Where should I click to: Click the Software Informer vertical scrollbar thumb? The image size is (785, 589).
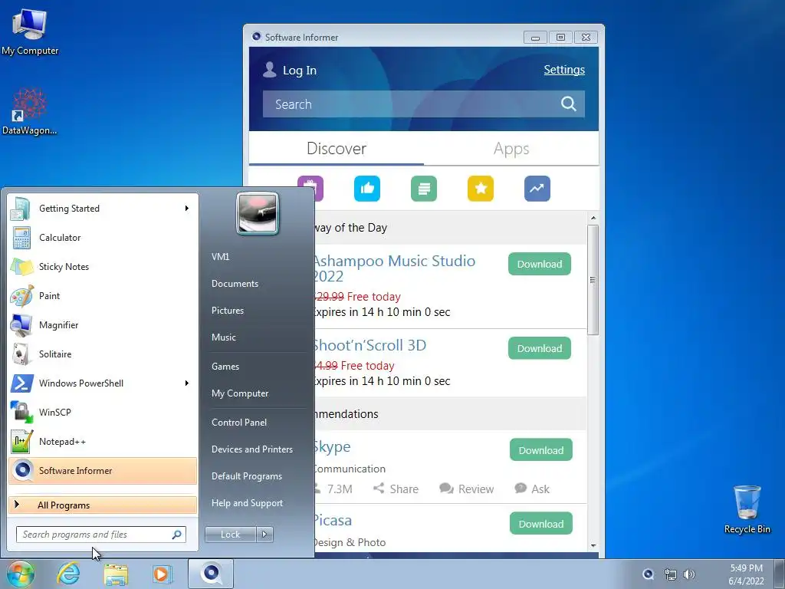[593, 280]
